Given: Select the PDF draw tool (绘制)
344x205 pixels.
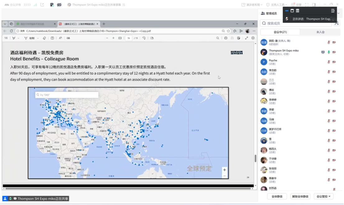Looking at the screenshot, I should click(x=30, y=38).
